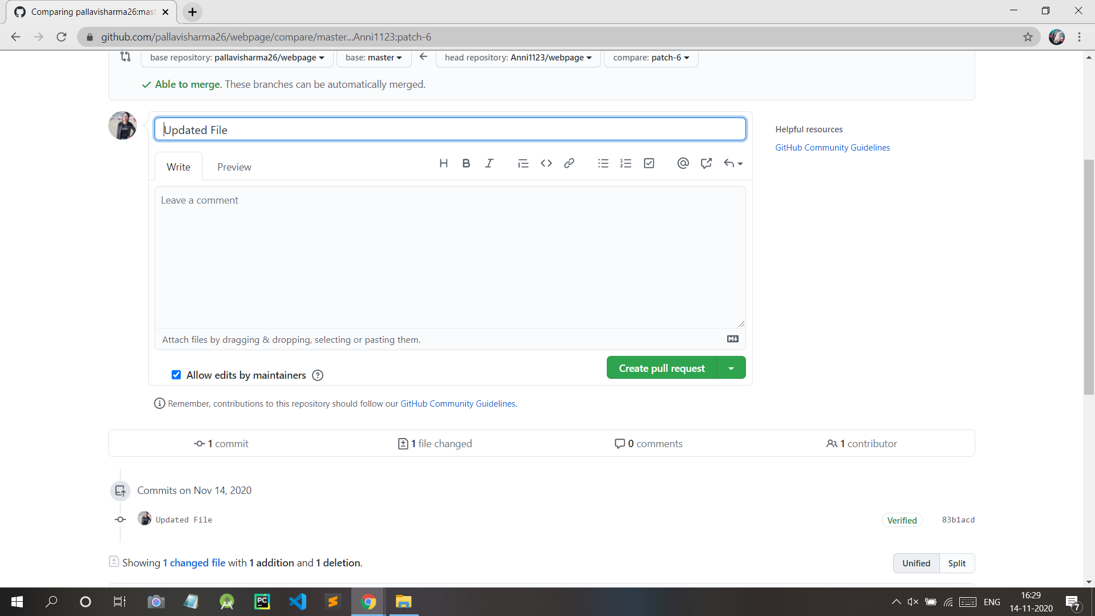1095x616 pixels.
Task: Toggle bold formatting in the editor toolbar
Action: click(x=467, y=164)
